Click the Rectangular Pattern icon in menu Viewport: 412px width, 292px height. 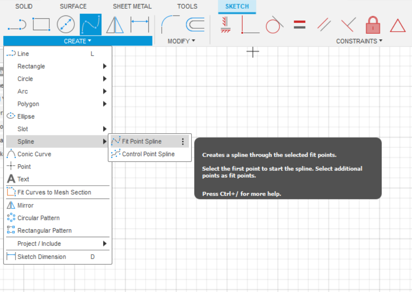click(x=11, y=230)
